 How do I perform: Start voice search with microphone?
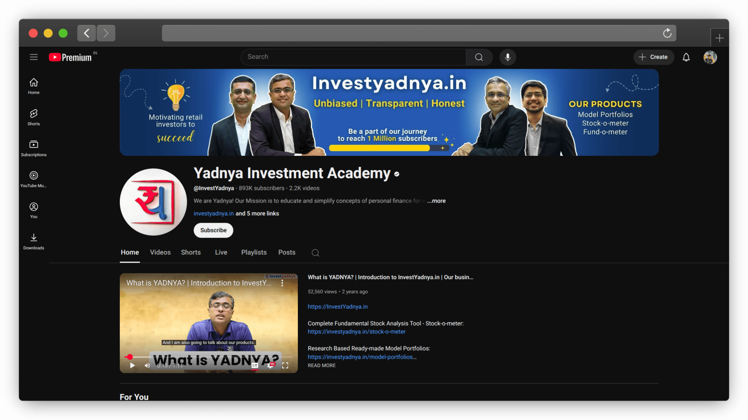(508, 57)
